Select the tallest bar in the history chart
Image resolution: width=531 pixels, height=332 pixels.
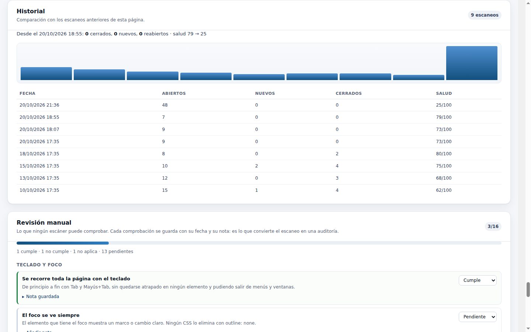[472, 63]
